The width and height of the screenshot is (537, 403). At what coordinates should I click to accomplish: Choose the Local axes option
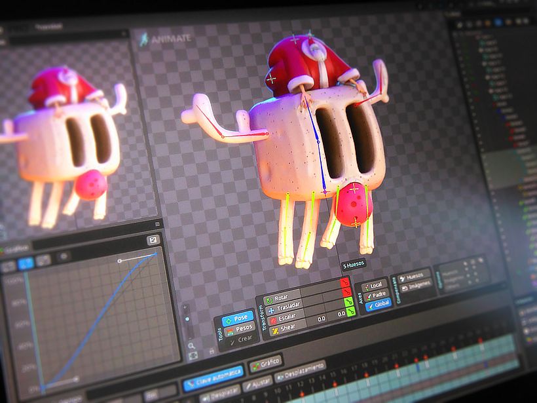374,286
